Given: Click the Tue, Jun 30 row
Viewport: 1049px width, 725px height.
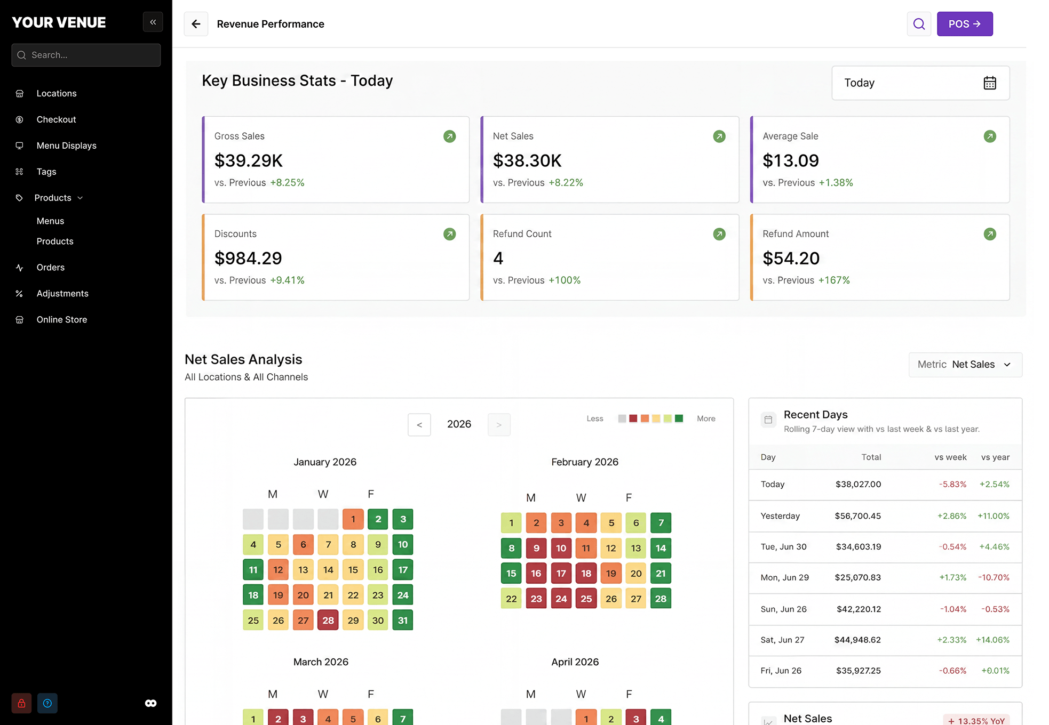Looking at the screenshot, I should coord(885,547).
